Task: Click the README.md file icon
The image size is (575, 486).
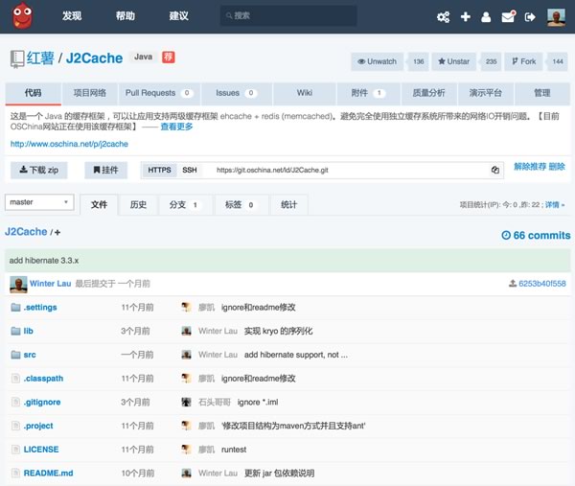Action: pos(15,473)
